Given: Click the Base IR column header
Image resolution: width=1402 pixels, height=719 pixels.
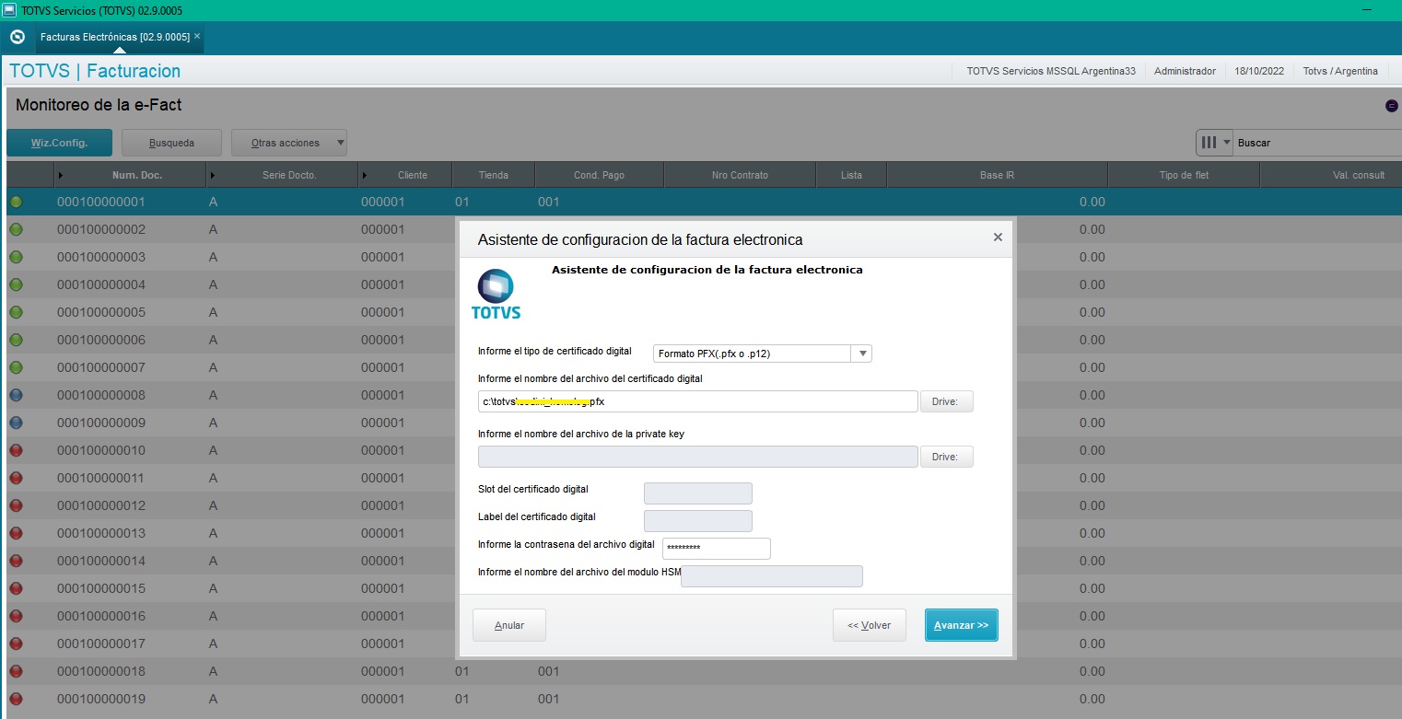Looking at the screenshot, I should (x=998, y=175).
